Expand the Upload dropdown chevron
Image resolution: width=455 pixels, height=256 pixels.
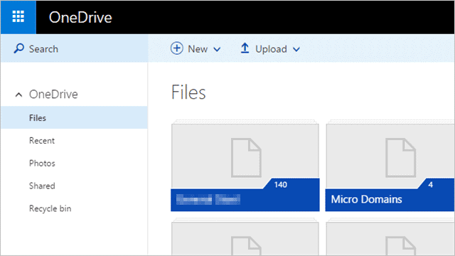pos(296,50)
